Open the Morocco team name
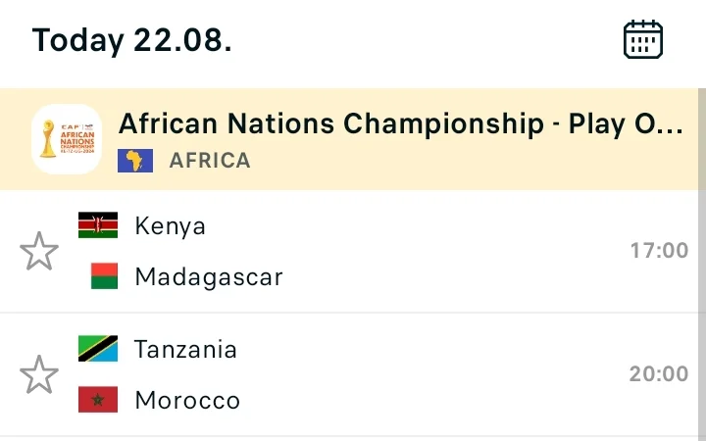 pyautogui.click(x=187, y=400)
